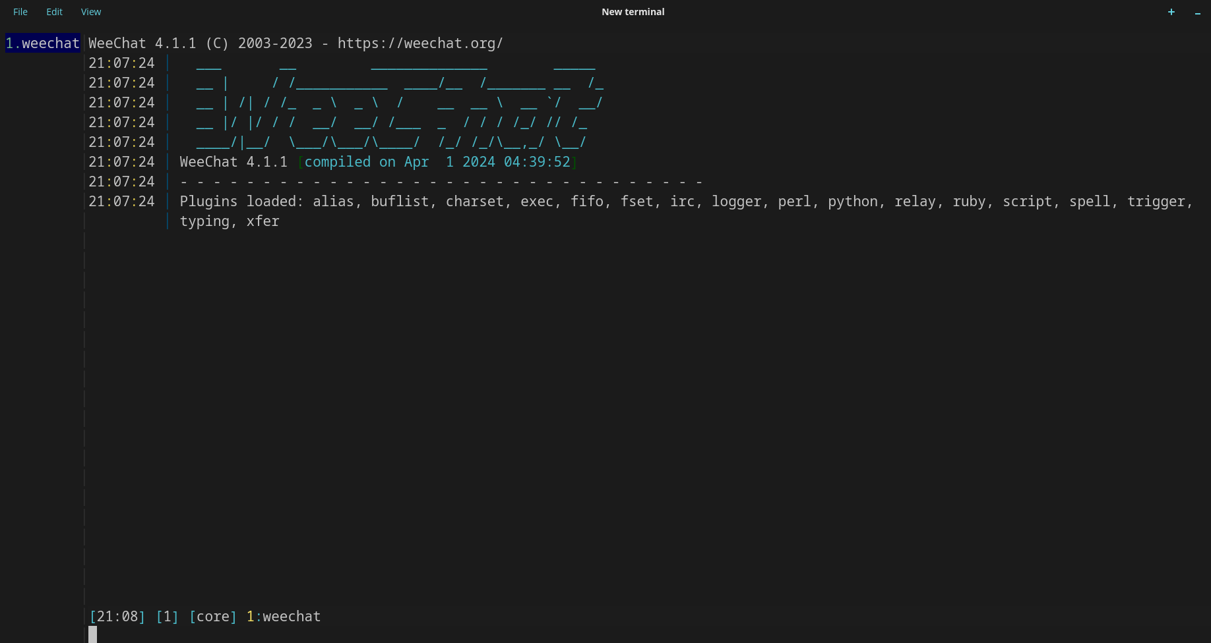The height and width of the screenshot is (643, 1211).
Task: Click the New terminal tab title
Action: coord(632,11)
